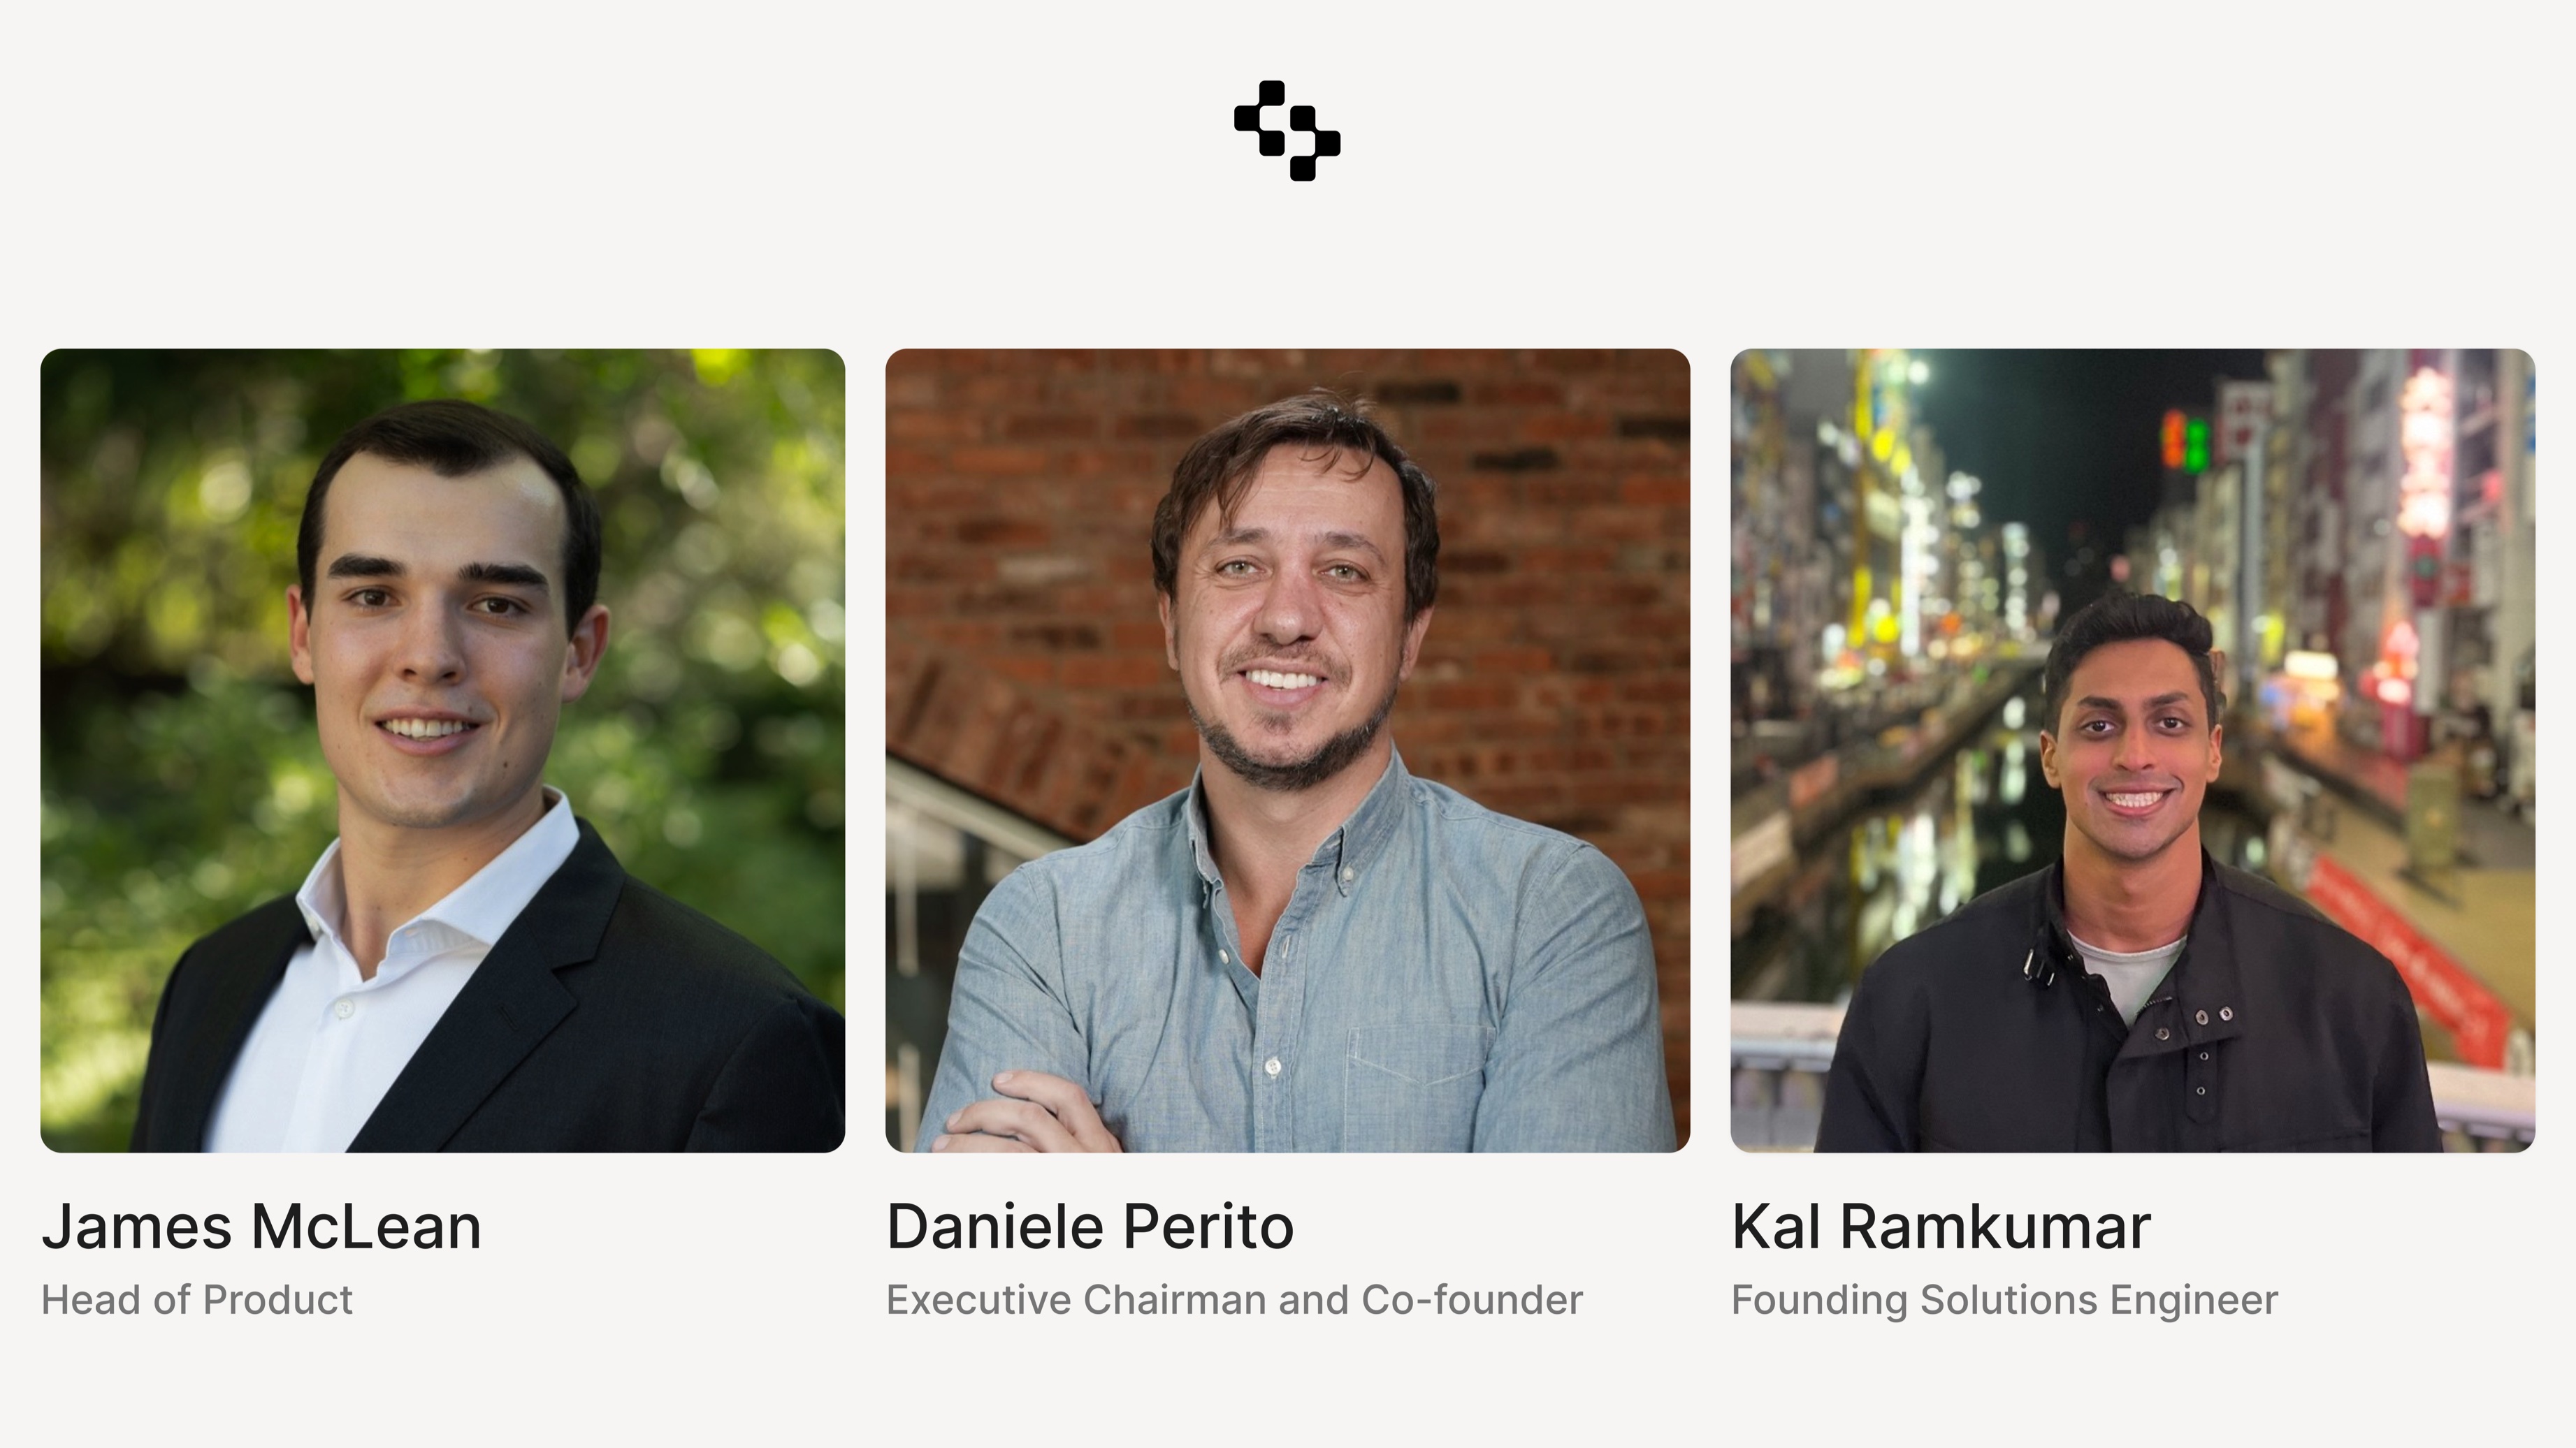
Task: Click the word McLean in the first name
Action: click(366, 1227)
